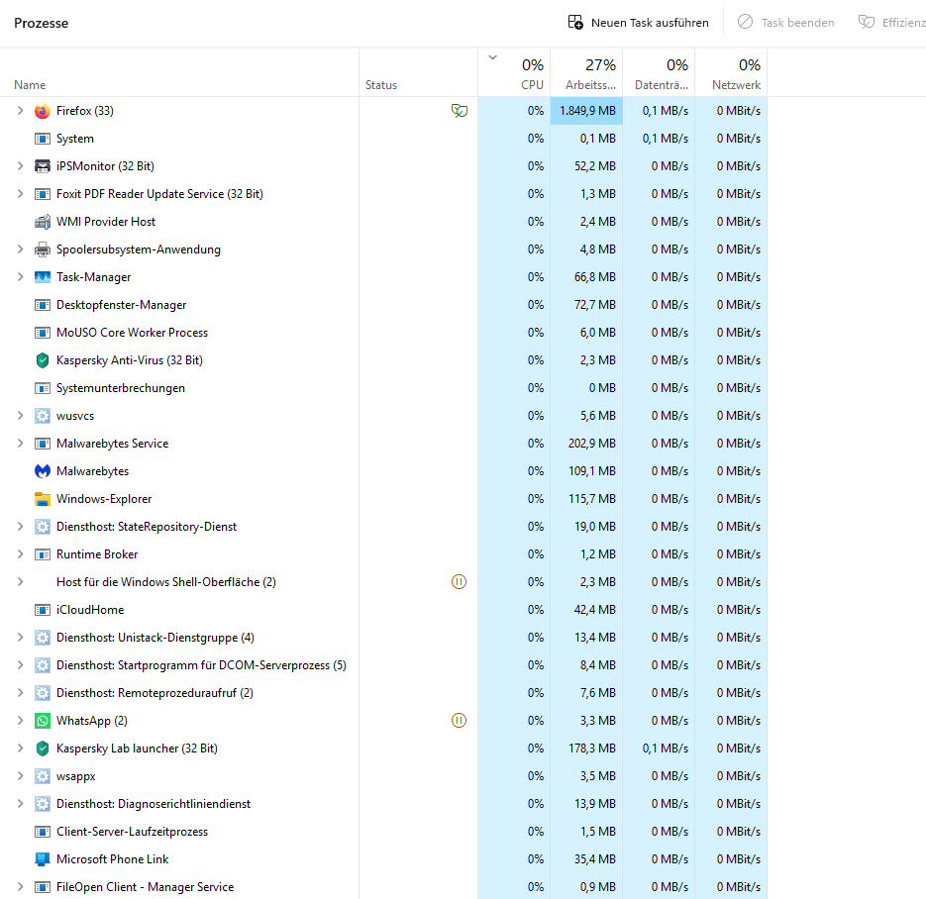Expand the iPSMonitor (32 Bit) row
The height and width of the screenshot is (899, 926).
point(20,166)
